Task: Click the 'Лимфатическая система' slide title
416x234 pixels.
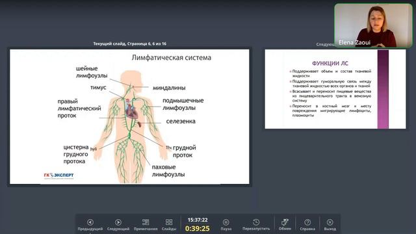Action: coord(172,58)
